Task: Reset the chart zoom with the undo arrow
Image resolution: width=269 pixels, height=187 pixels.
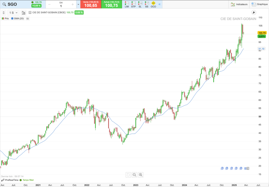Action: click(128, 175)
